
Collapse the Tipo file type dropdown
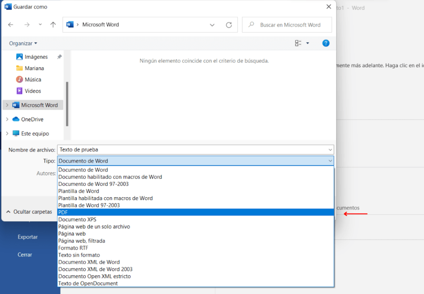tap(330, 161)
